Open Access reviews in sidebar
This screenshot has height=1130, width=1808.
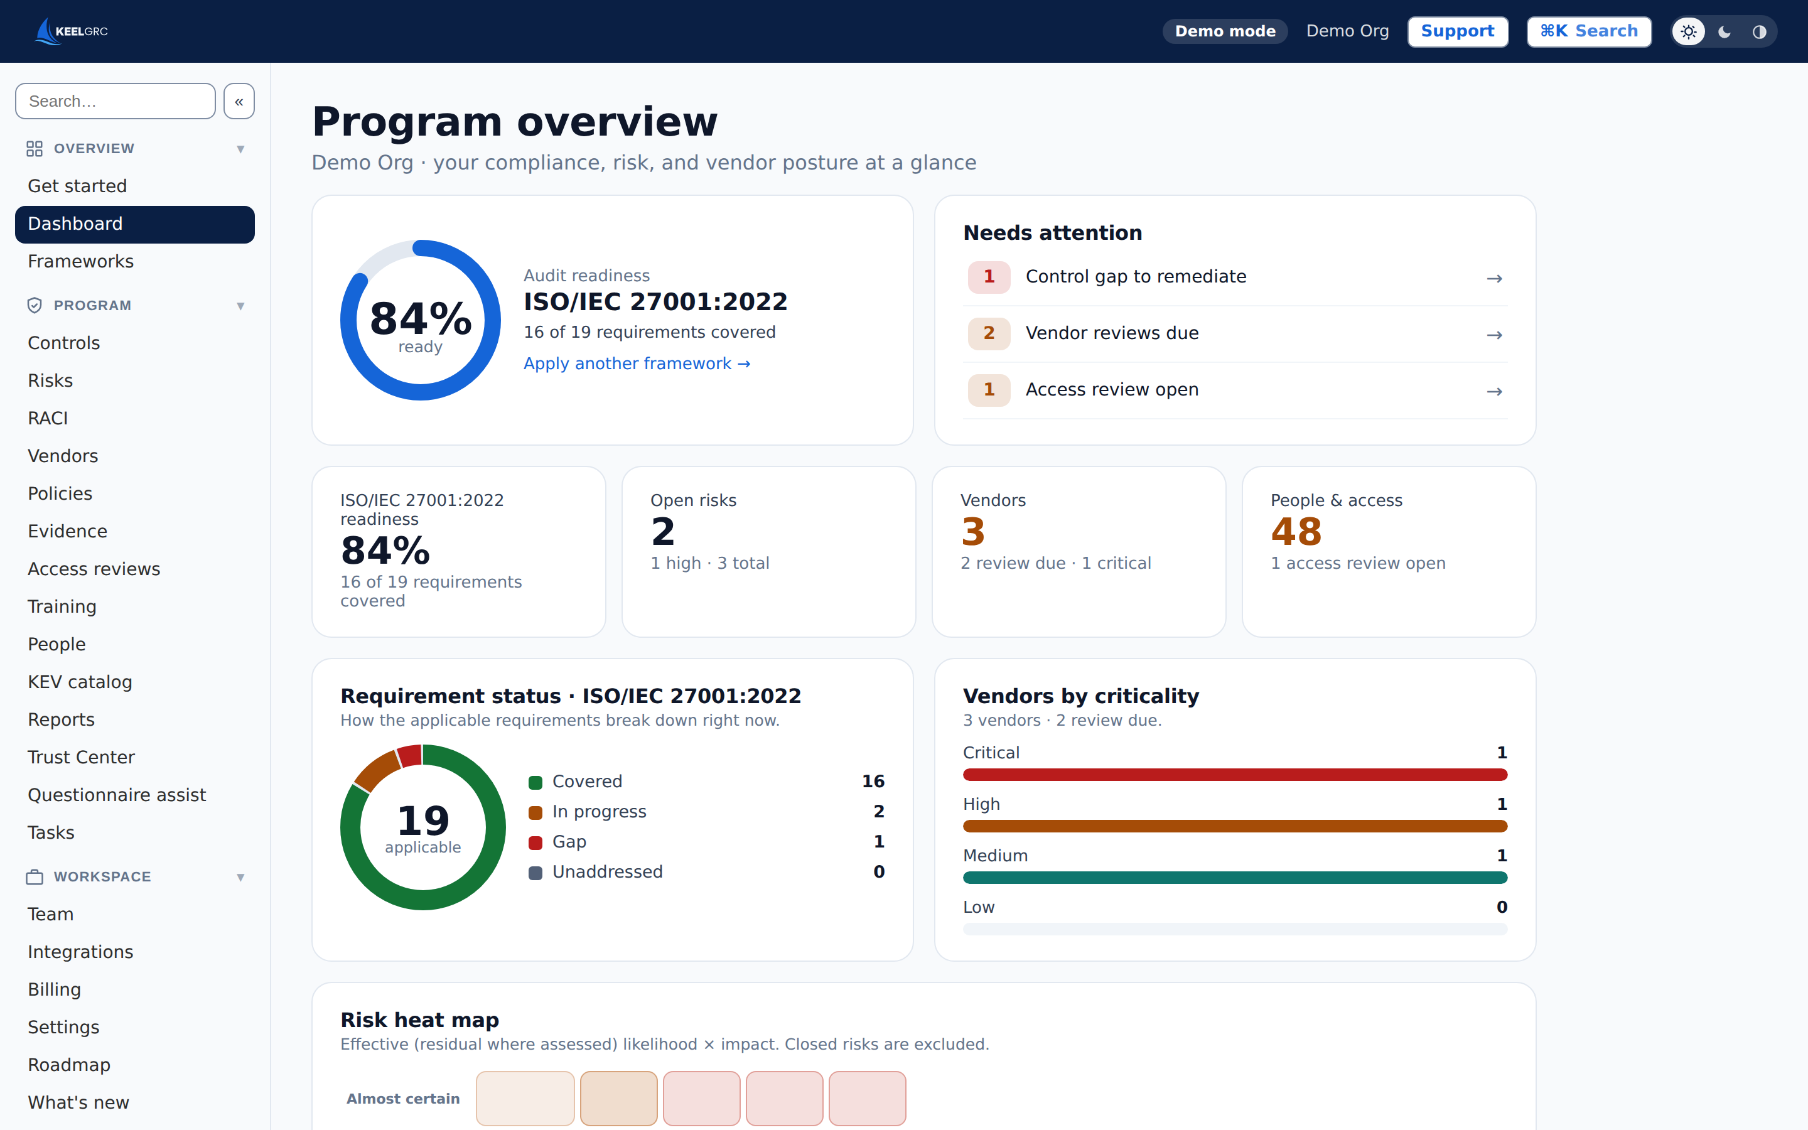tap(134, 569)
